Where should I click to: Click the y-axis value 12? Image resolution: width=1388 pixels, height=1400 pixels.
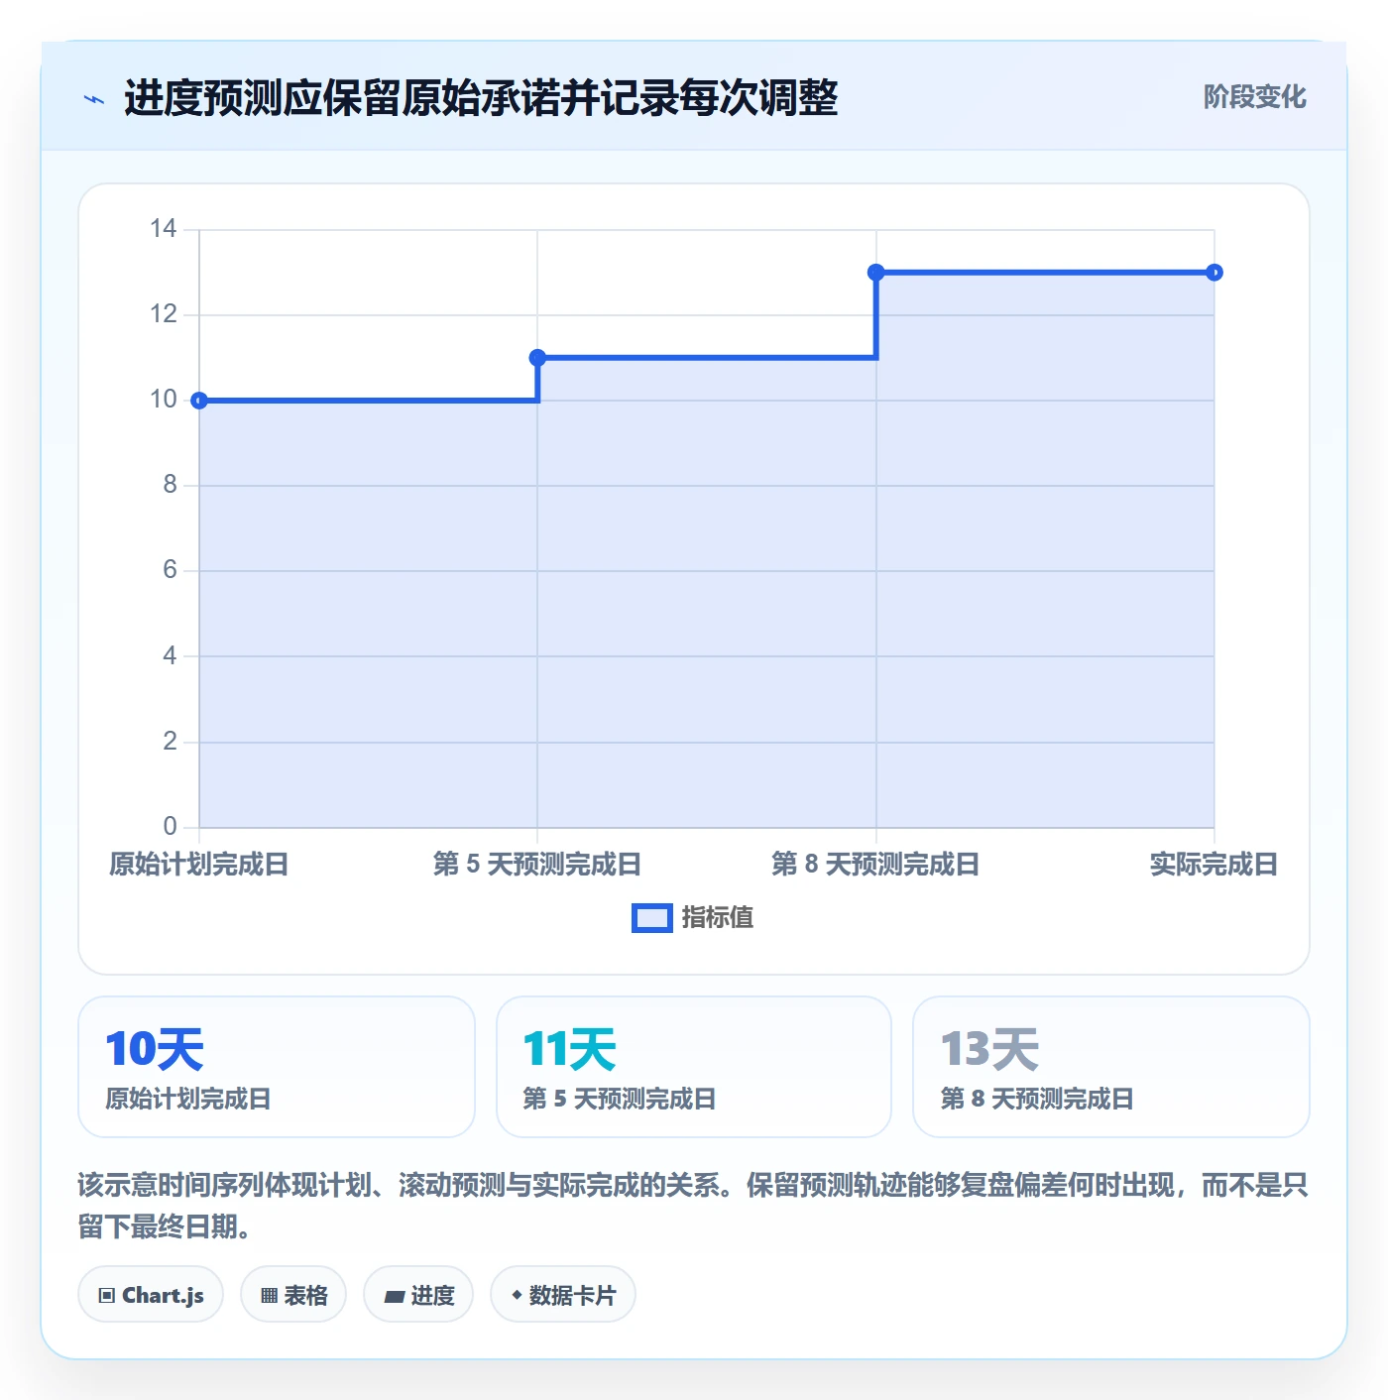164,314
